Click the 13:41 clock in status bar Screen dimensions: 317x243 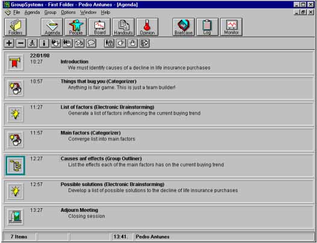coord(120,237)
